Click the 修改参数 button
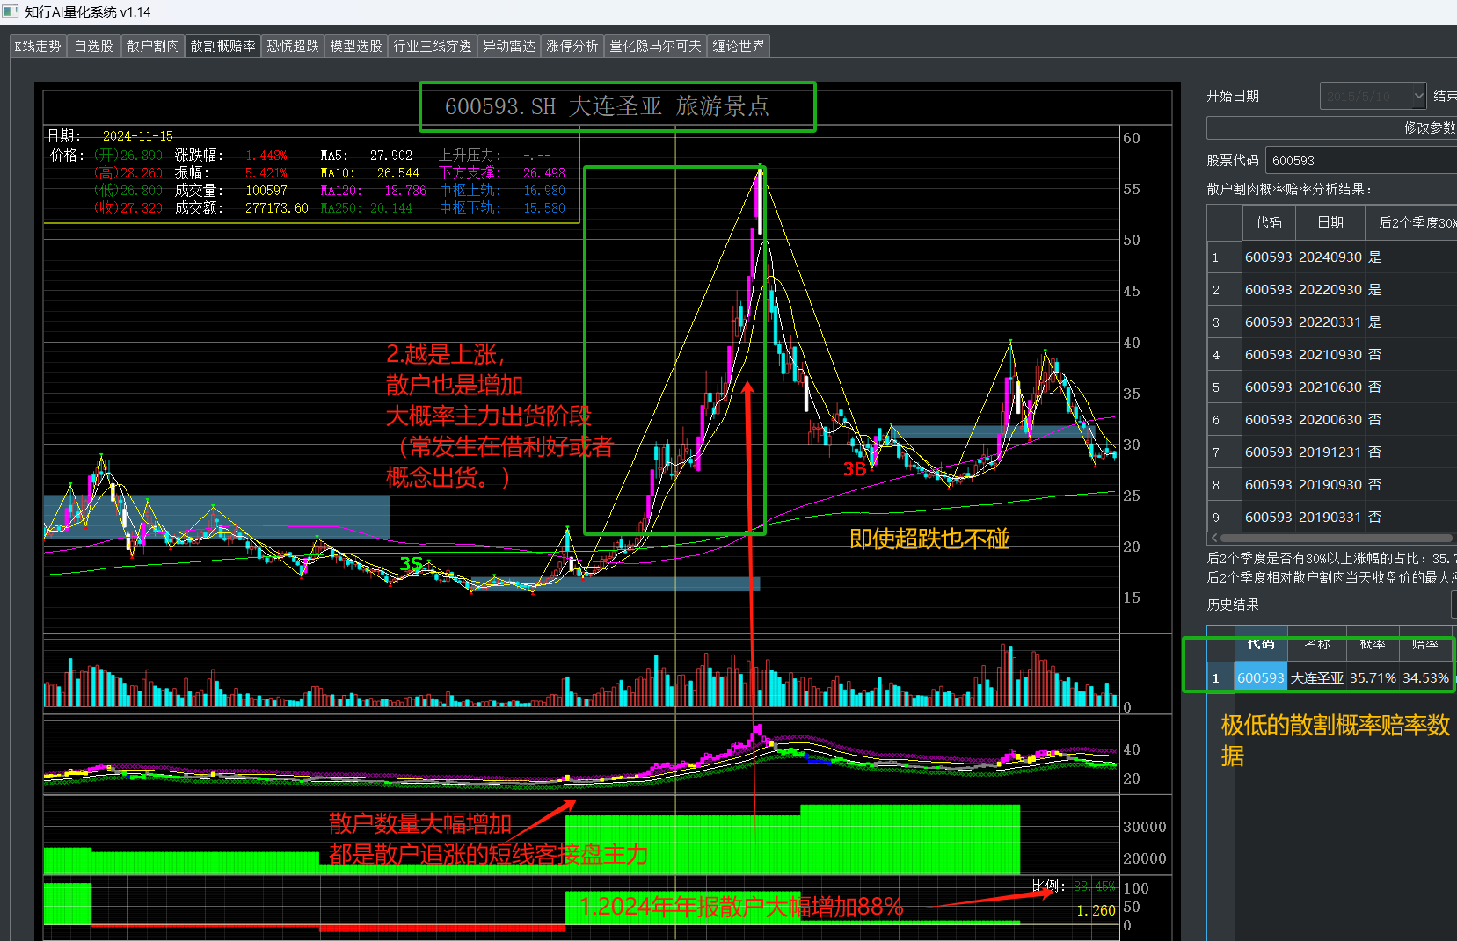This screenshot has width=1457, height=941. 1332,127
